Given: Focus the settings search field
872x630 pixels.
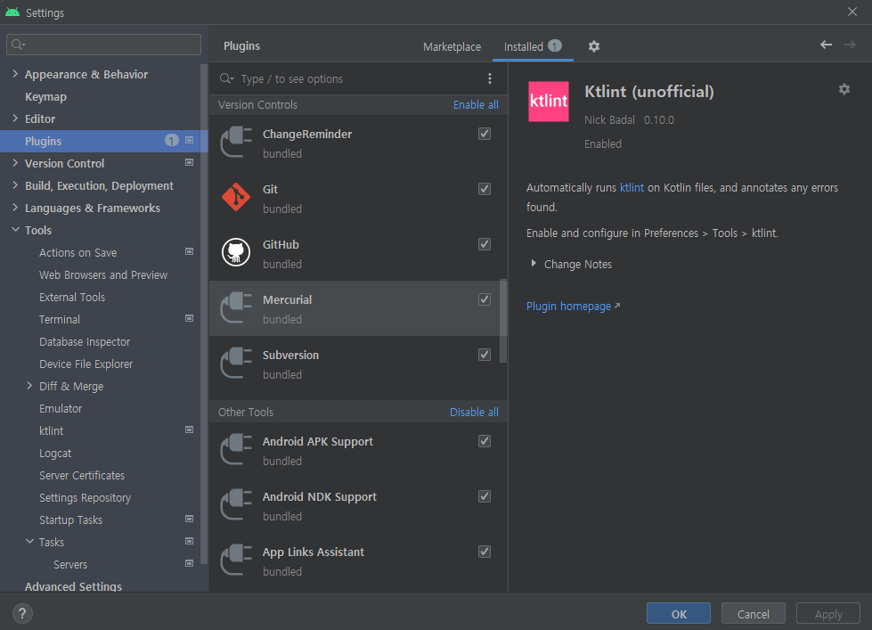Looking at the screenshot, I should [x=103, y=45].
